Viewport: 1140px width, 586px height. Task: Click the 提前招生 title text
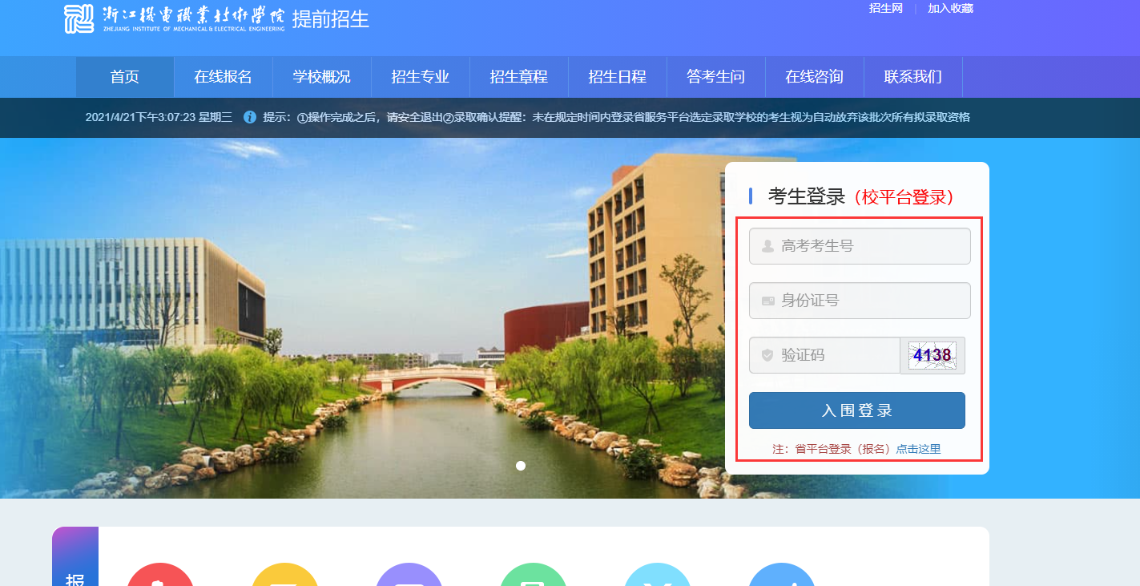[331, 19]
